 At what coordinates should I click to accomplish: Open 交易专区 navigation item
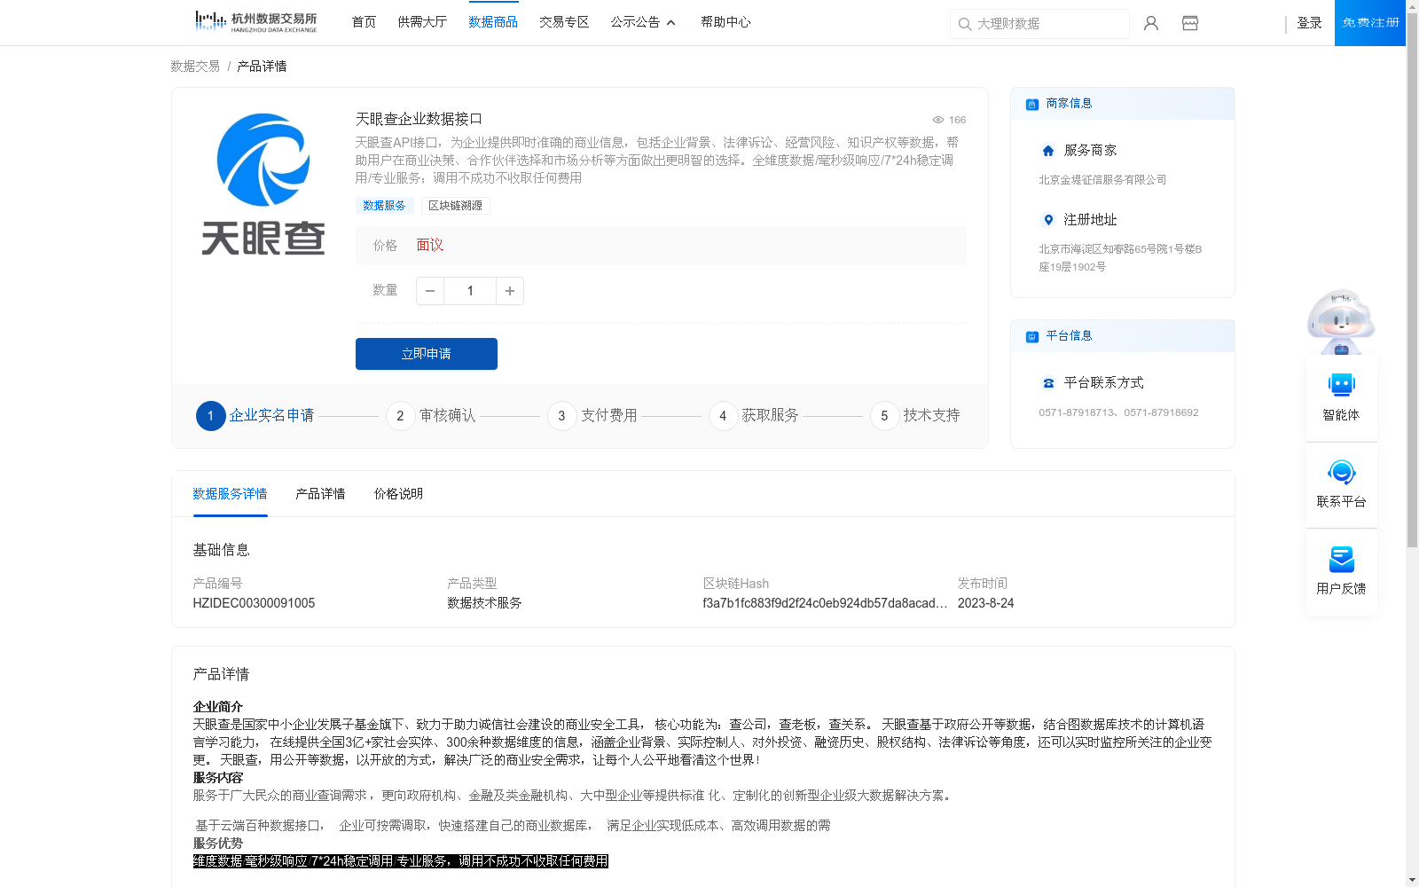pos(564,22)
